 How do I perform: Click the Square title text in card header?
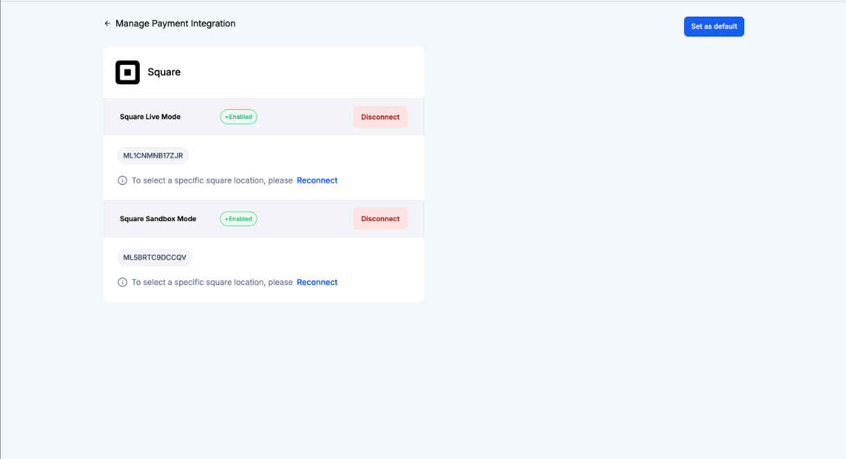point(164,73)
